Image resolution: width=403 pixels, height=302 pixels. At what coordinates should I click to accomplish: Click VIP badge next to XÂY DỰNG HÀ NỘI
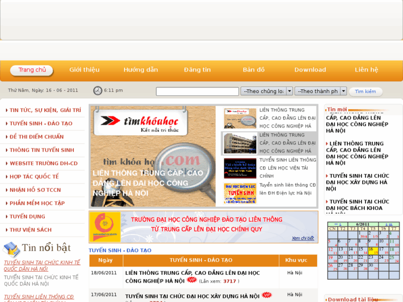click(267, 295)
